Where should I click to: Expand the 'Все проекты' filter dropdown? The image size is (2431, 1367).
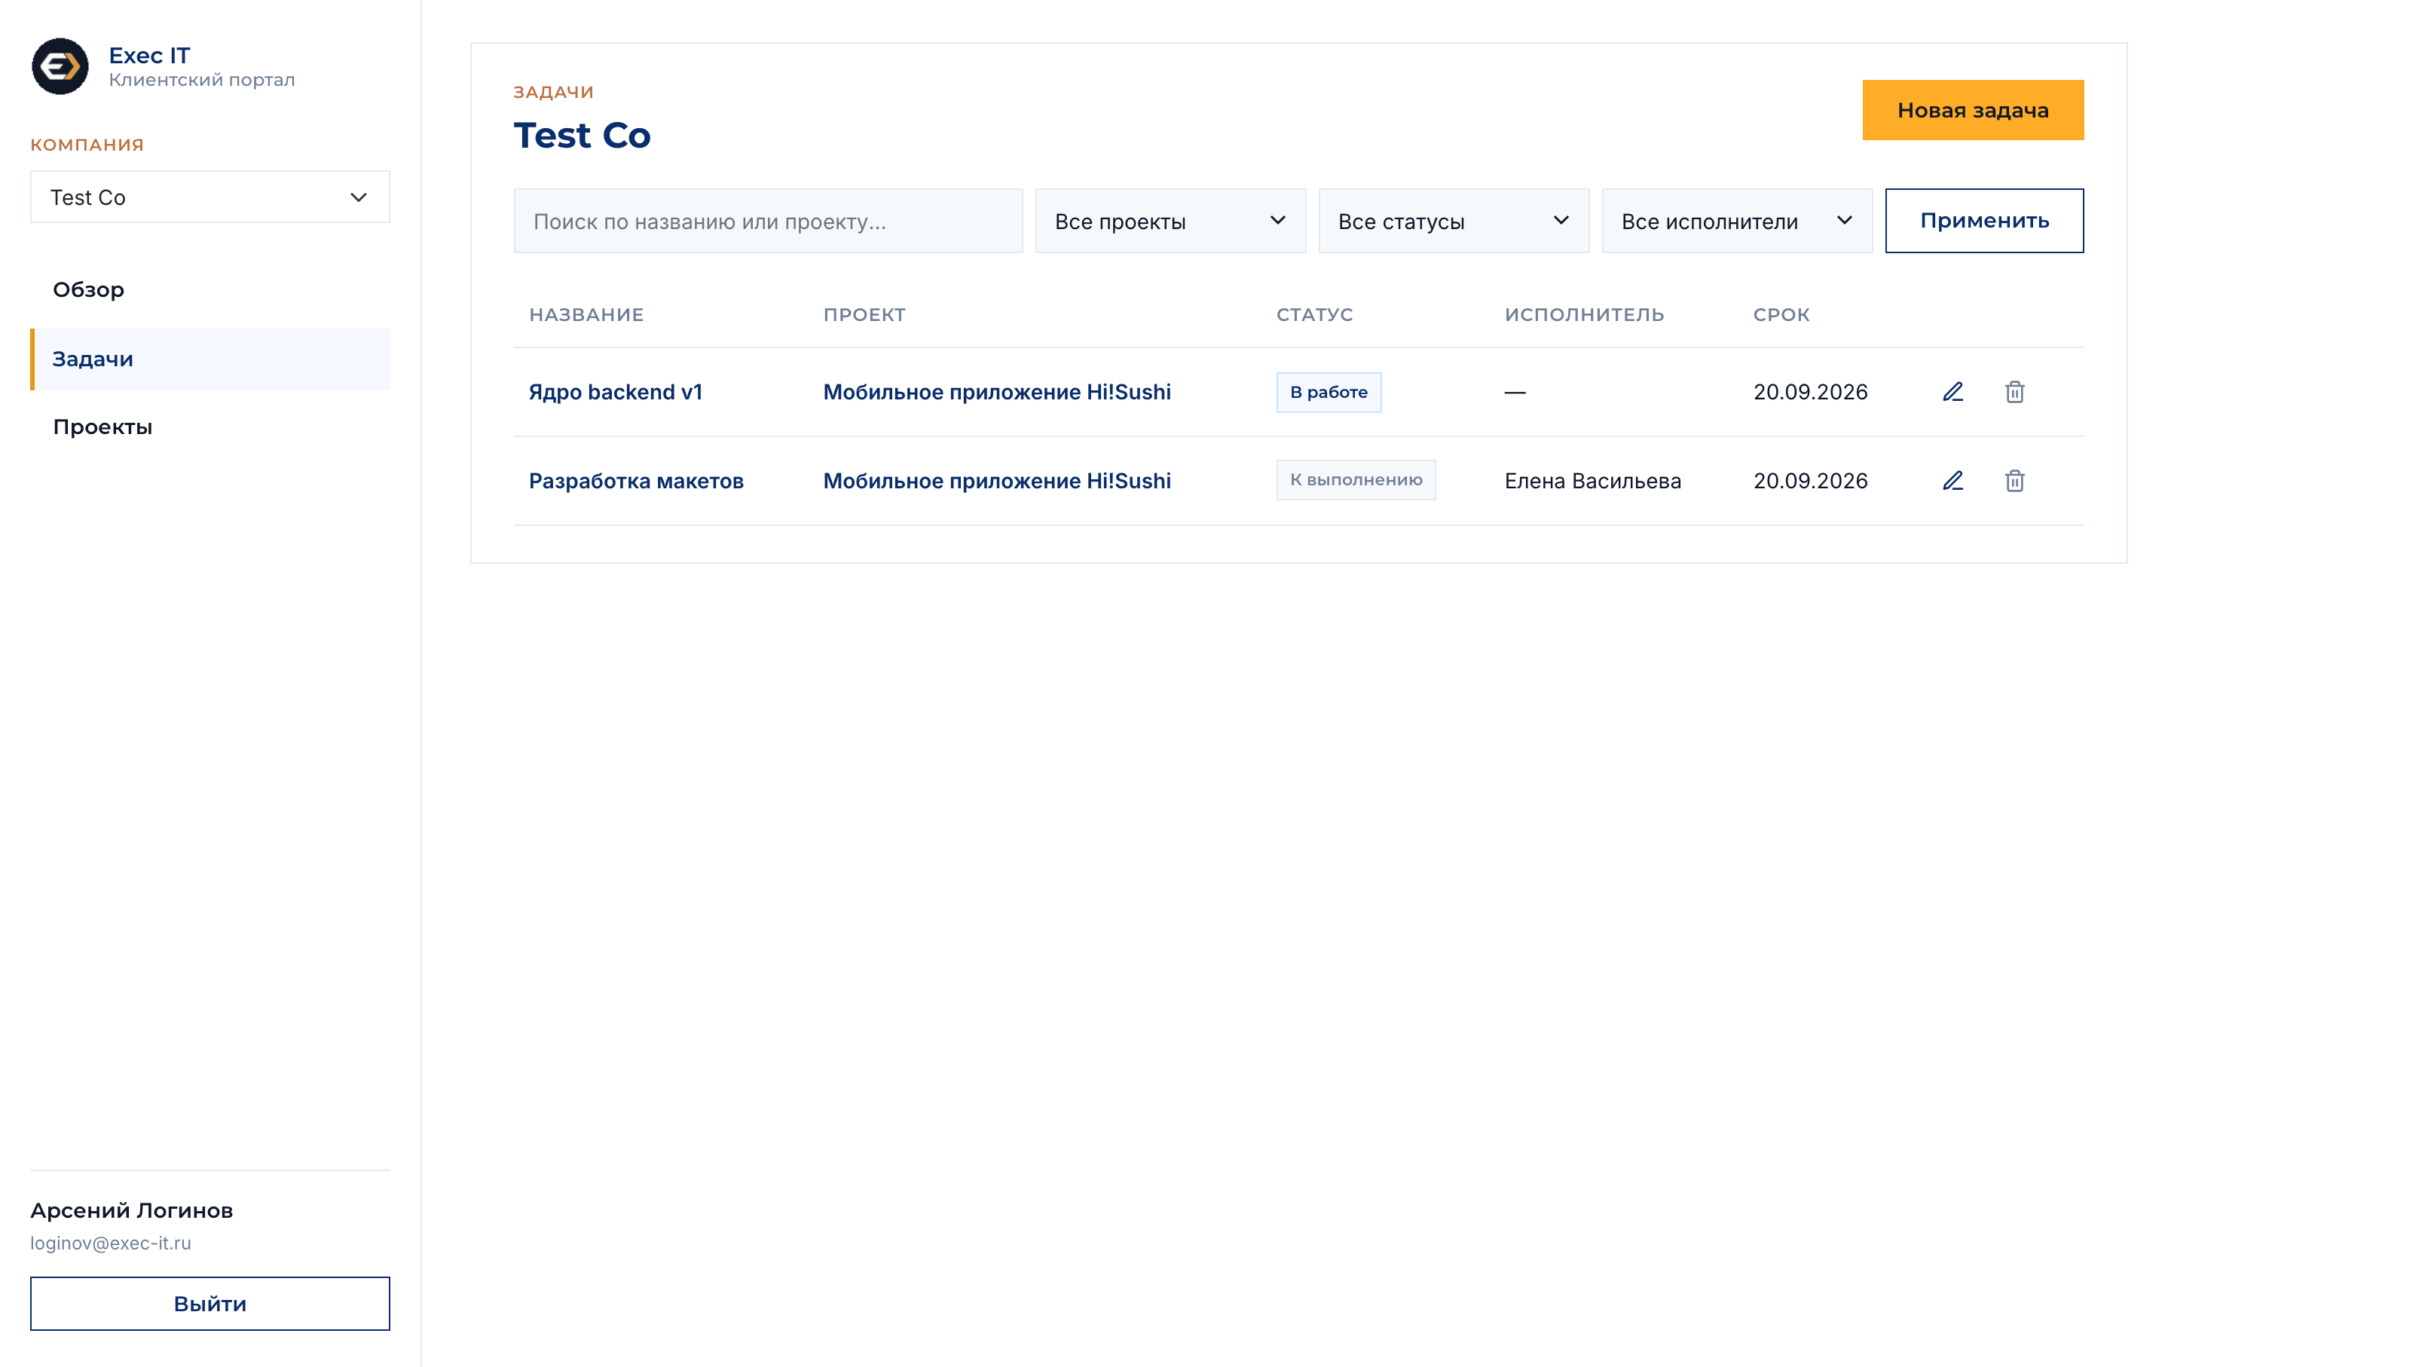pyautogui.click(x=1170, y=221)
